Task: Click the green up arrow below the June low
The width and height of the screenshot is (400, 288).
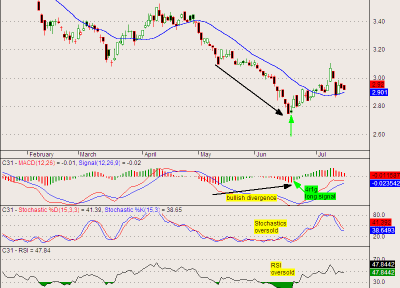Action: tap(290, 125)
